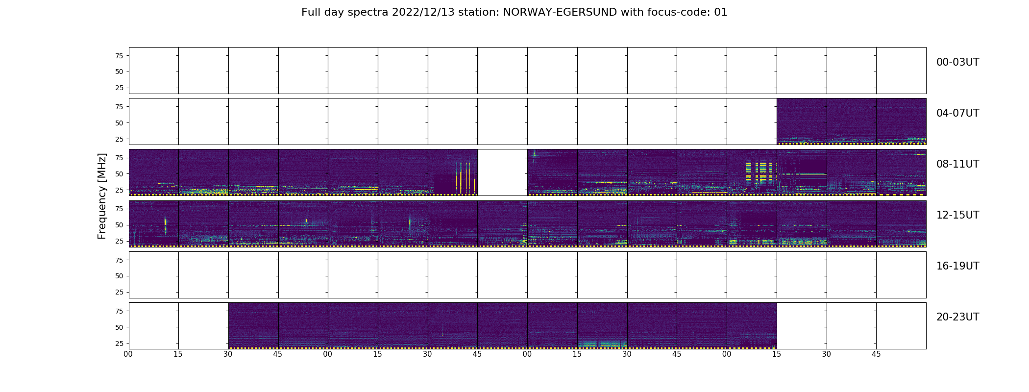Screen dimensions: 1029x392
Task: Click the "16-19UT" row label
Action: tap(957, 266)
